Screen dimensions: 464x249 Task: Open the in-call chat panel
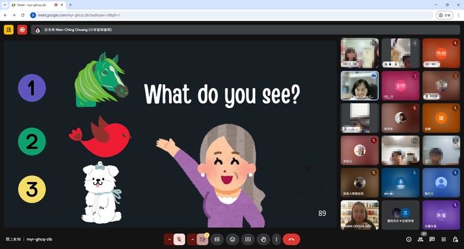coord(432,239)
